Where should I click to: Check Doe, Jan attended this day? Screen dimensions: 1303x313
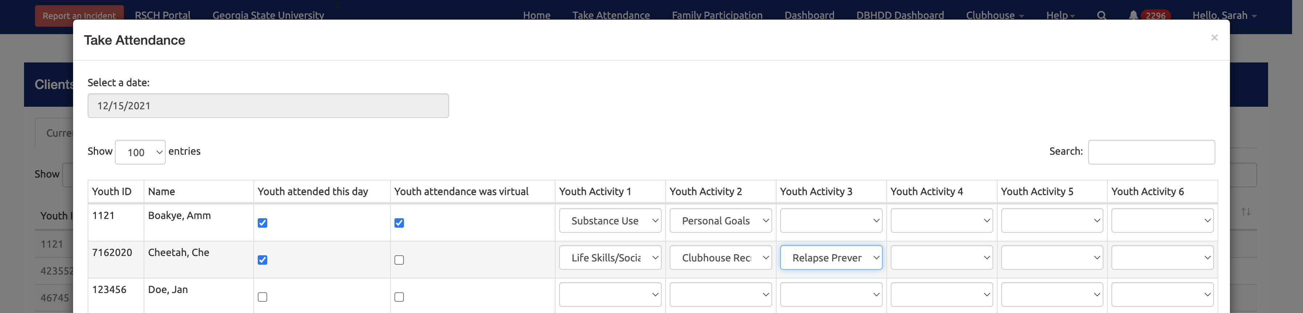[262, 297]
